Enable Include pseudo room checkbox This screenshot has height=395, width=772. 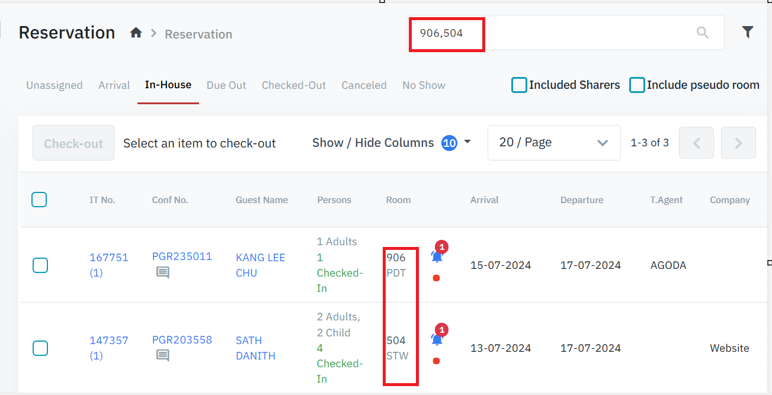tap(637, 85)
